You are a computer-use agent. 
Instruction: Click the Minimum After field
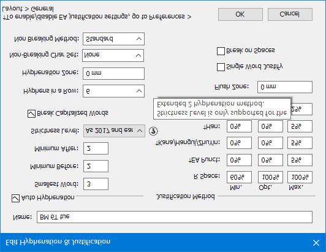[96, 148]
